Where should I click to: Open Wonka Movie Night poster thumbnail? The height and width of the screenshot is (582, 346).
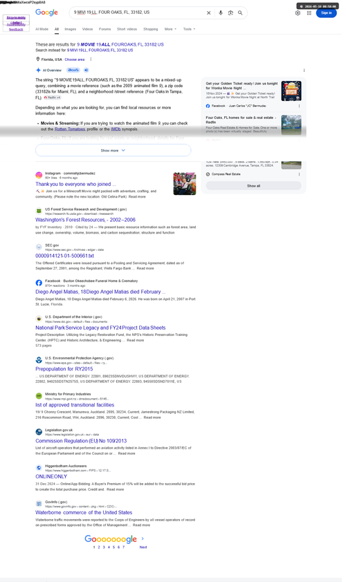pyautogui.click(x=291, y=91)
